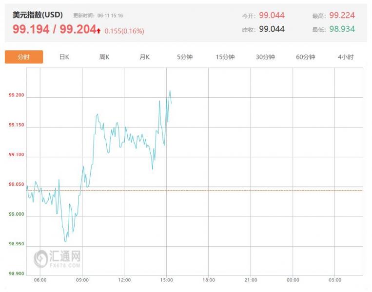Click the chart line peak near 99.200
Screen dimensions: 372x292
pyautogui.click(x=170, y=91)
